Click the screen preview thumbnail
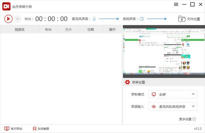205x133 pixels. pyautogui.click(x=164, y=51)
